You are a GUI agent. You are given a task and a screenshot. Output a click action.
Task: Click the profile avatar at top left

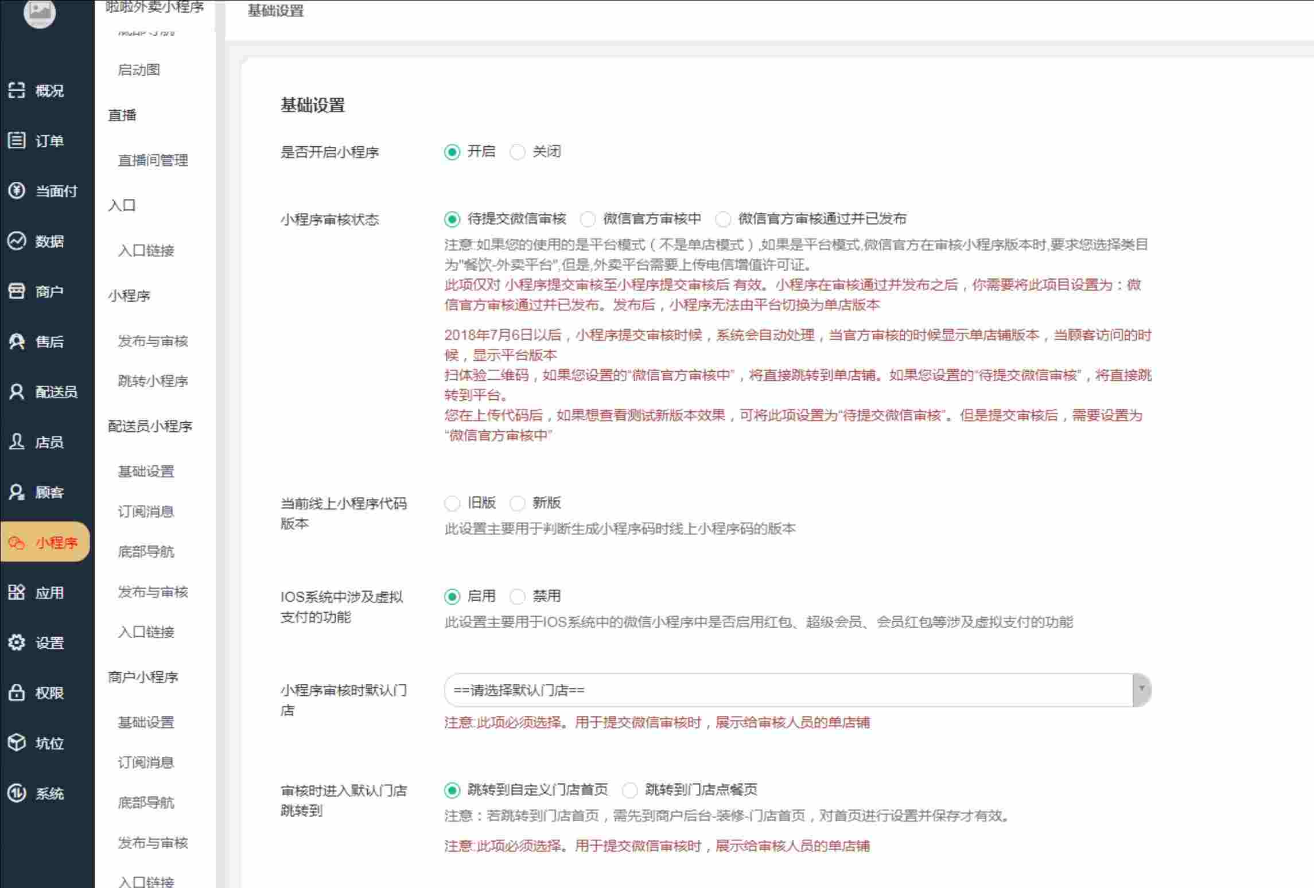[x=38, y=14]
